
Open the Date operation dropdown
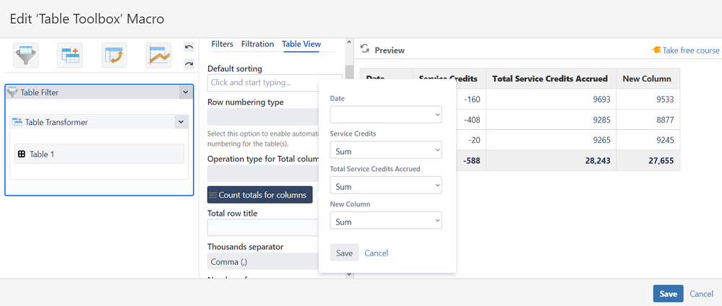[x=385, y=114]
